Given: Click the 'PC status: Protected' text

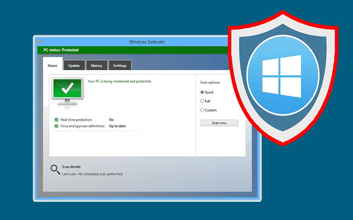Looking at the screenshot, I should (61, 50).
